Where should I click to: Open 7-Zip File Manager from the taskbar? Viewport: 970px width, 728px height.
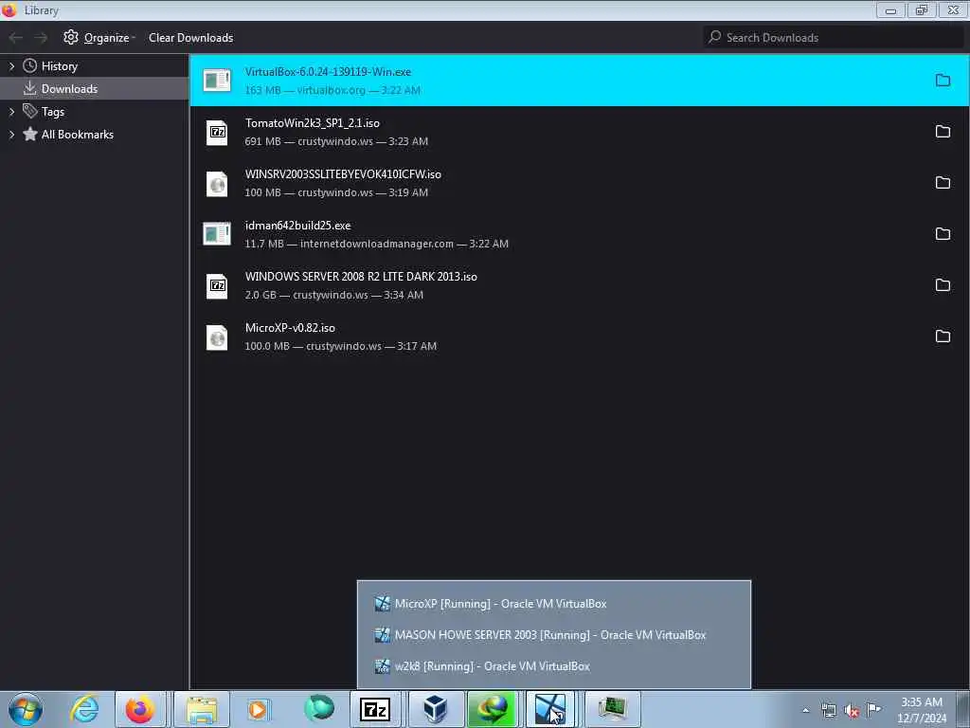pyautogui.click(x=375, y=709)
